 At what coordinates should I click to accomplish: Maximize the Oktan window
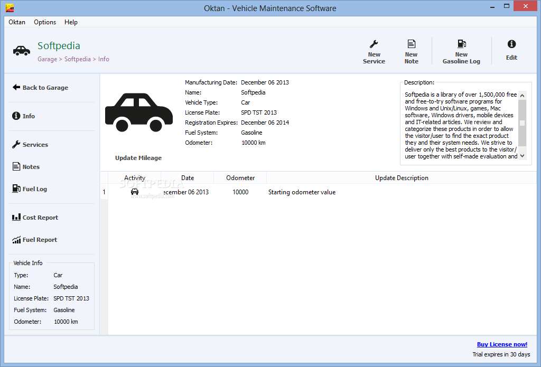tap(507, 6)
